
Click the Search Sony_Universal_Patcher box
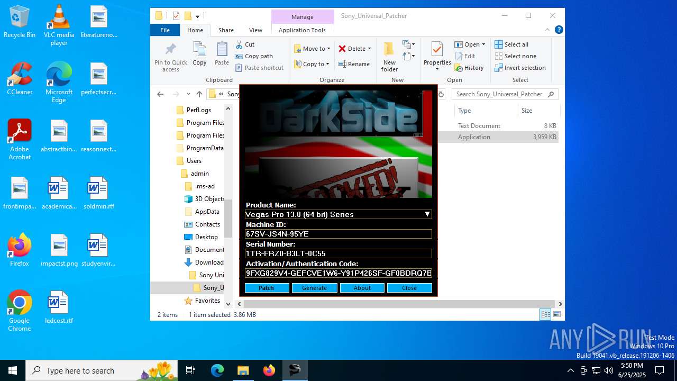pyautogui.click(x=505, y=94)
